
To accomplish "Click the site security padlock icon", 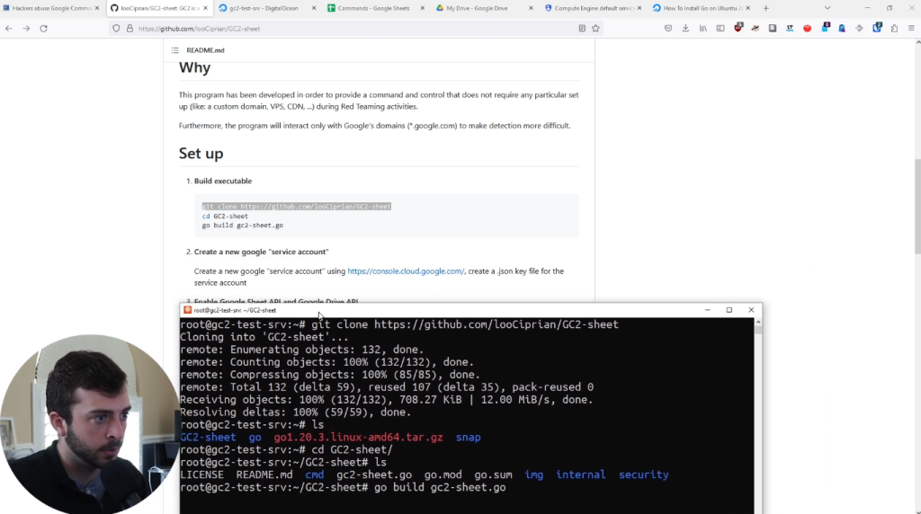I will [x=130, y=28].
